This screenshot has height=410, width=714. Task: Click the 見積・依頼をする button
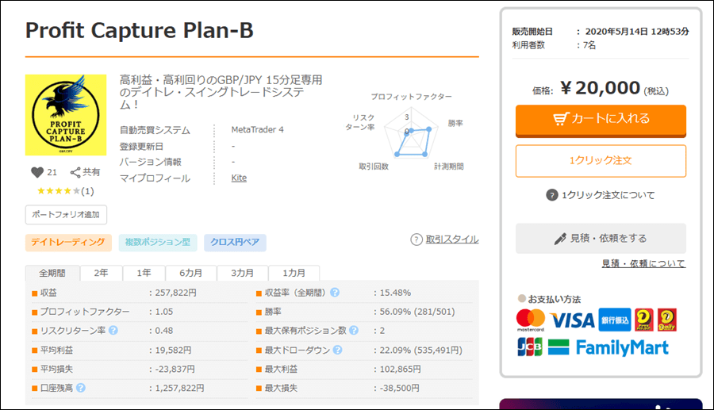[x=601, y=238]
